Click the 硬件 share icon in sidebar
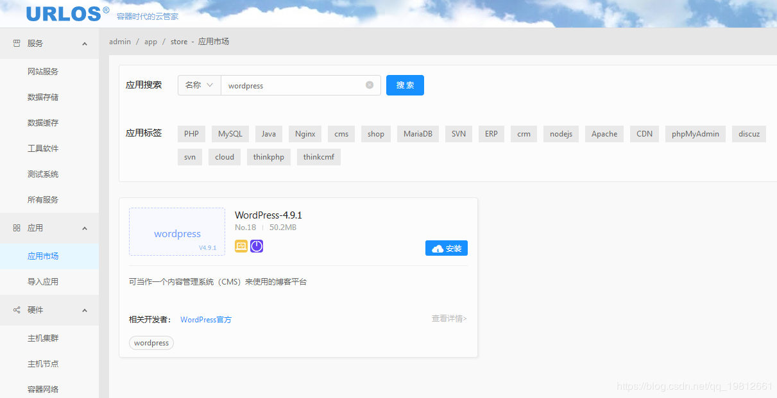777x398 pixels. coord(15,310)
